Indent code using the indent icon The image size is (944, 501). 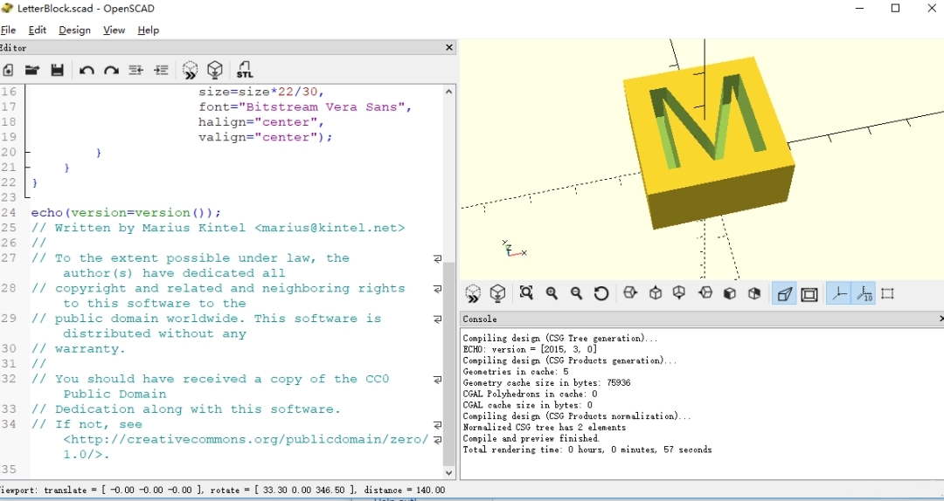pos(161,71)
